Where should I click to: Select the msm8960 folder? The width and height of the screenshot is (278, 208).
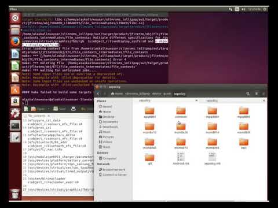coord(149,143)
